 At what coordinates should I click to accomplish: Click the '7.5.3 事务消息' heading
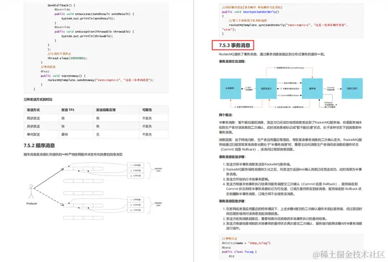(x=235, y=45)
